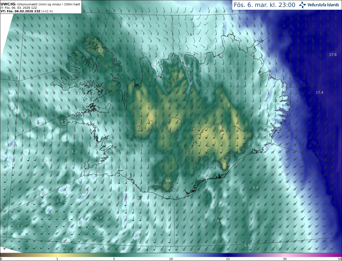342x261 pixels.
Task: Click the title Úrkomumætti (mm) og vindur í 100m hæð
Action: pyautogui.click(x=48, y=4)
